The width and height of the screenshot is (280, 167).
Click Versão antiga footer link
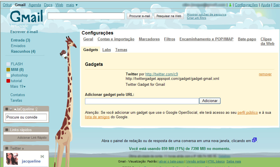(196, 161)
